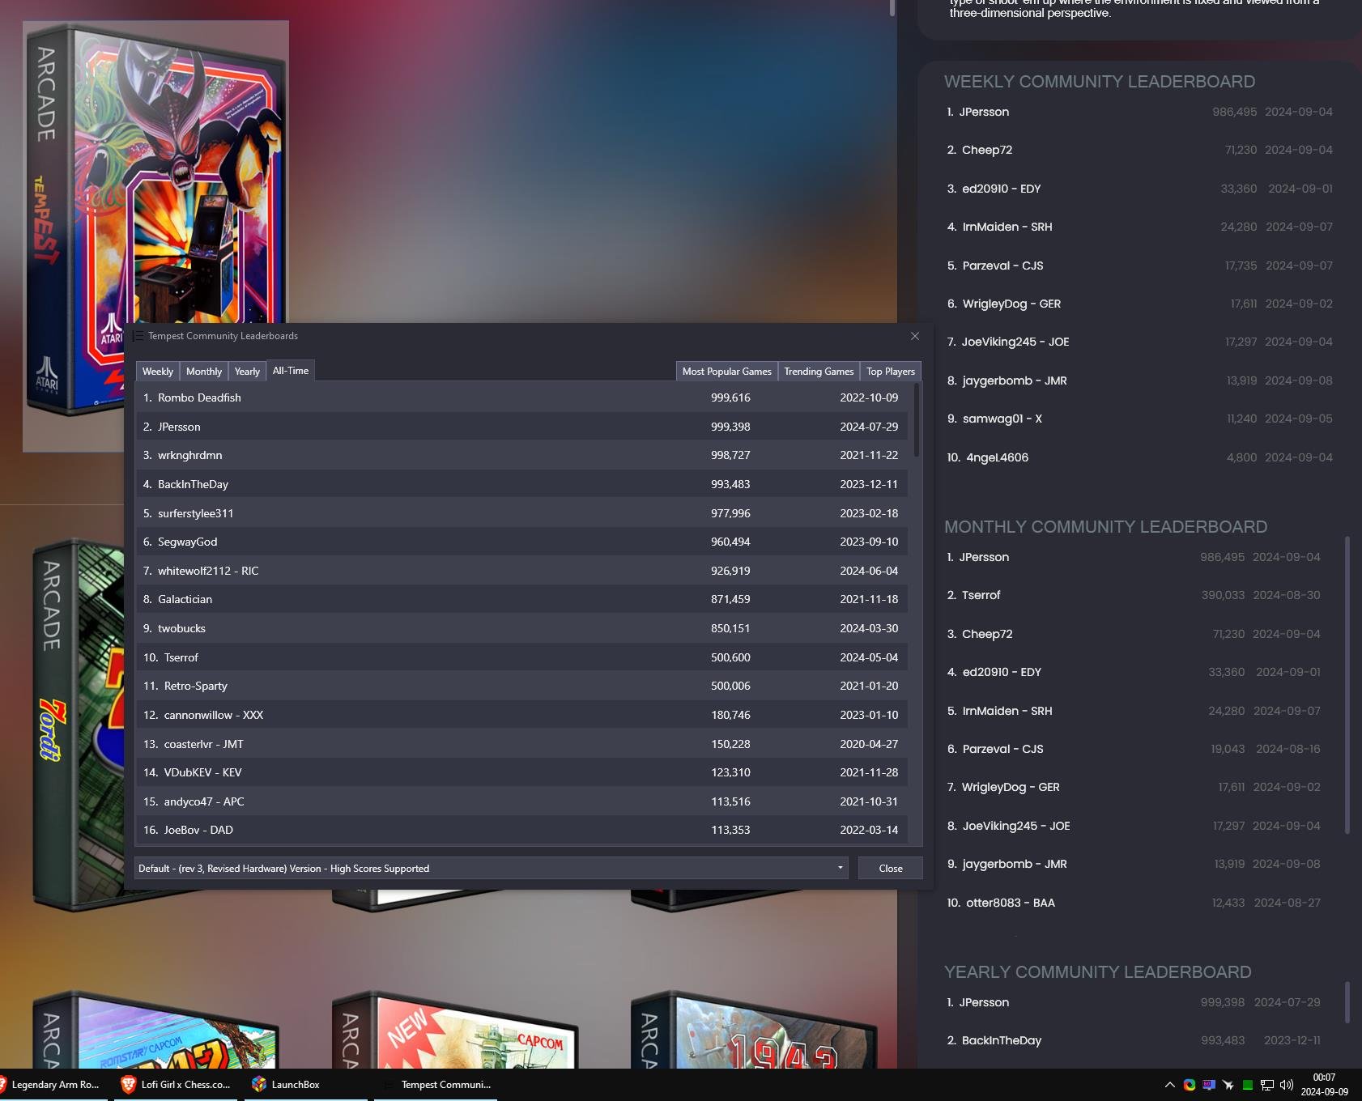Select the twobucks row

point(521,628)
